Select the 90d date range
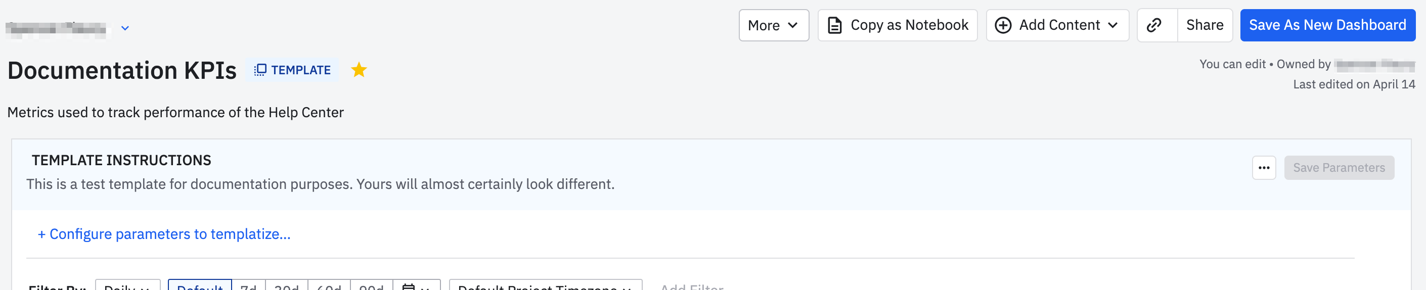 tap(372, 284)
